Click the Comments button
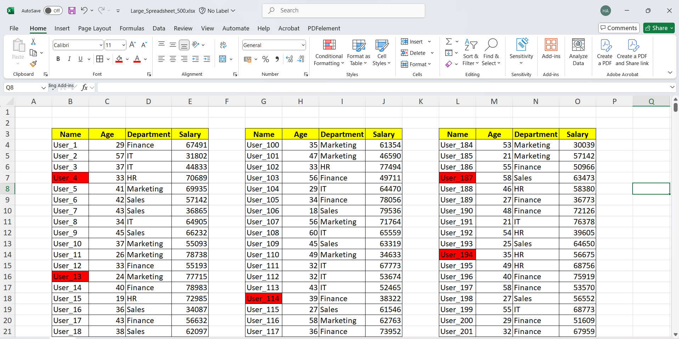679x339 pixels. click(618, 28)
